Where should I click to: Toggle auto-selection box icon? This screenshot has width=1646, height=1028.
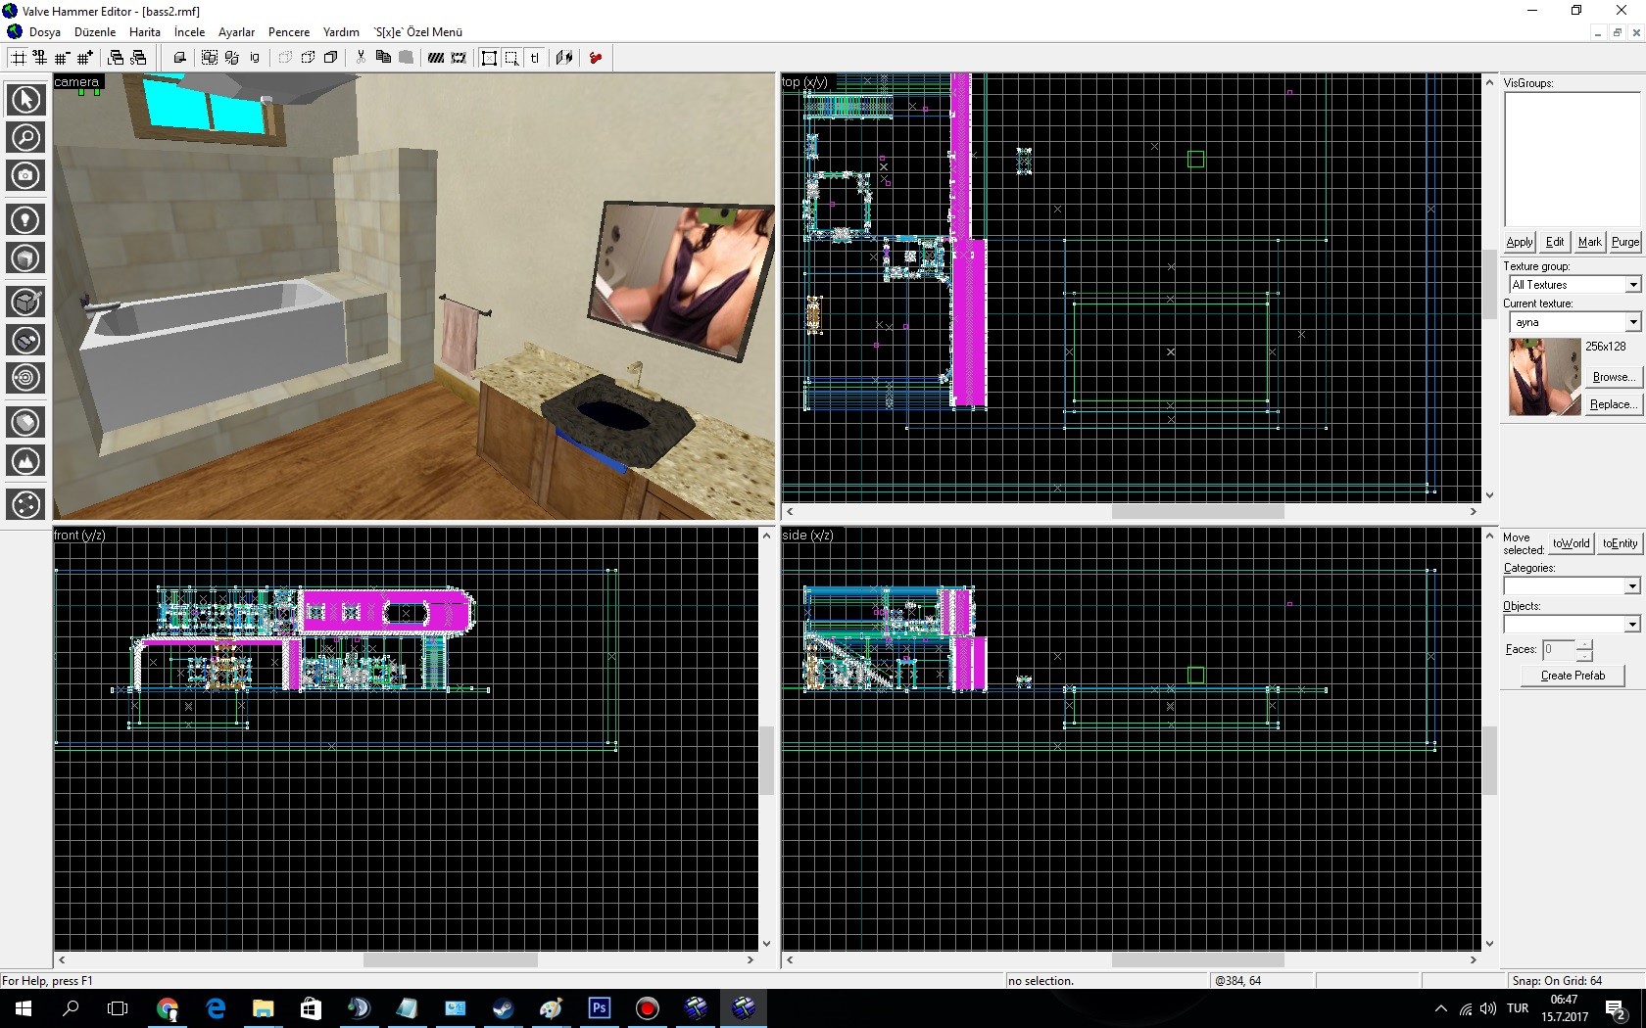[511, 58]
